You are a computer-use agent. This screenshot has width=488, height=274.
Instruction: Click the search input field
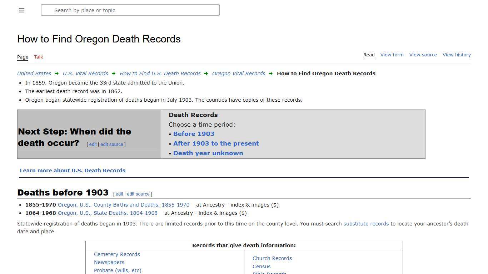coord(130,10)
